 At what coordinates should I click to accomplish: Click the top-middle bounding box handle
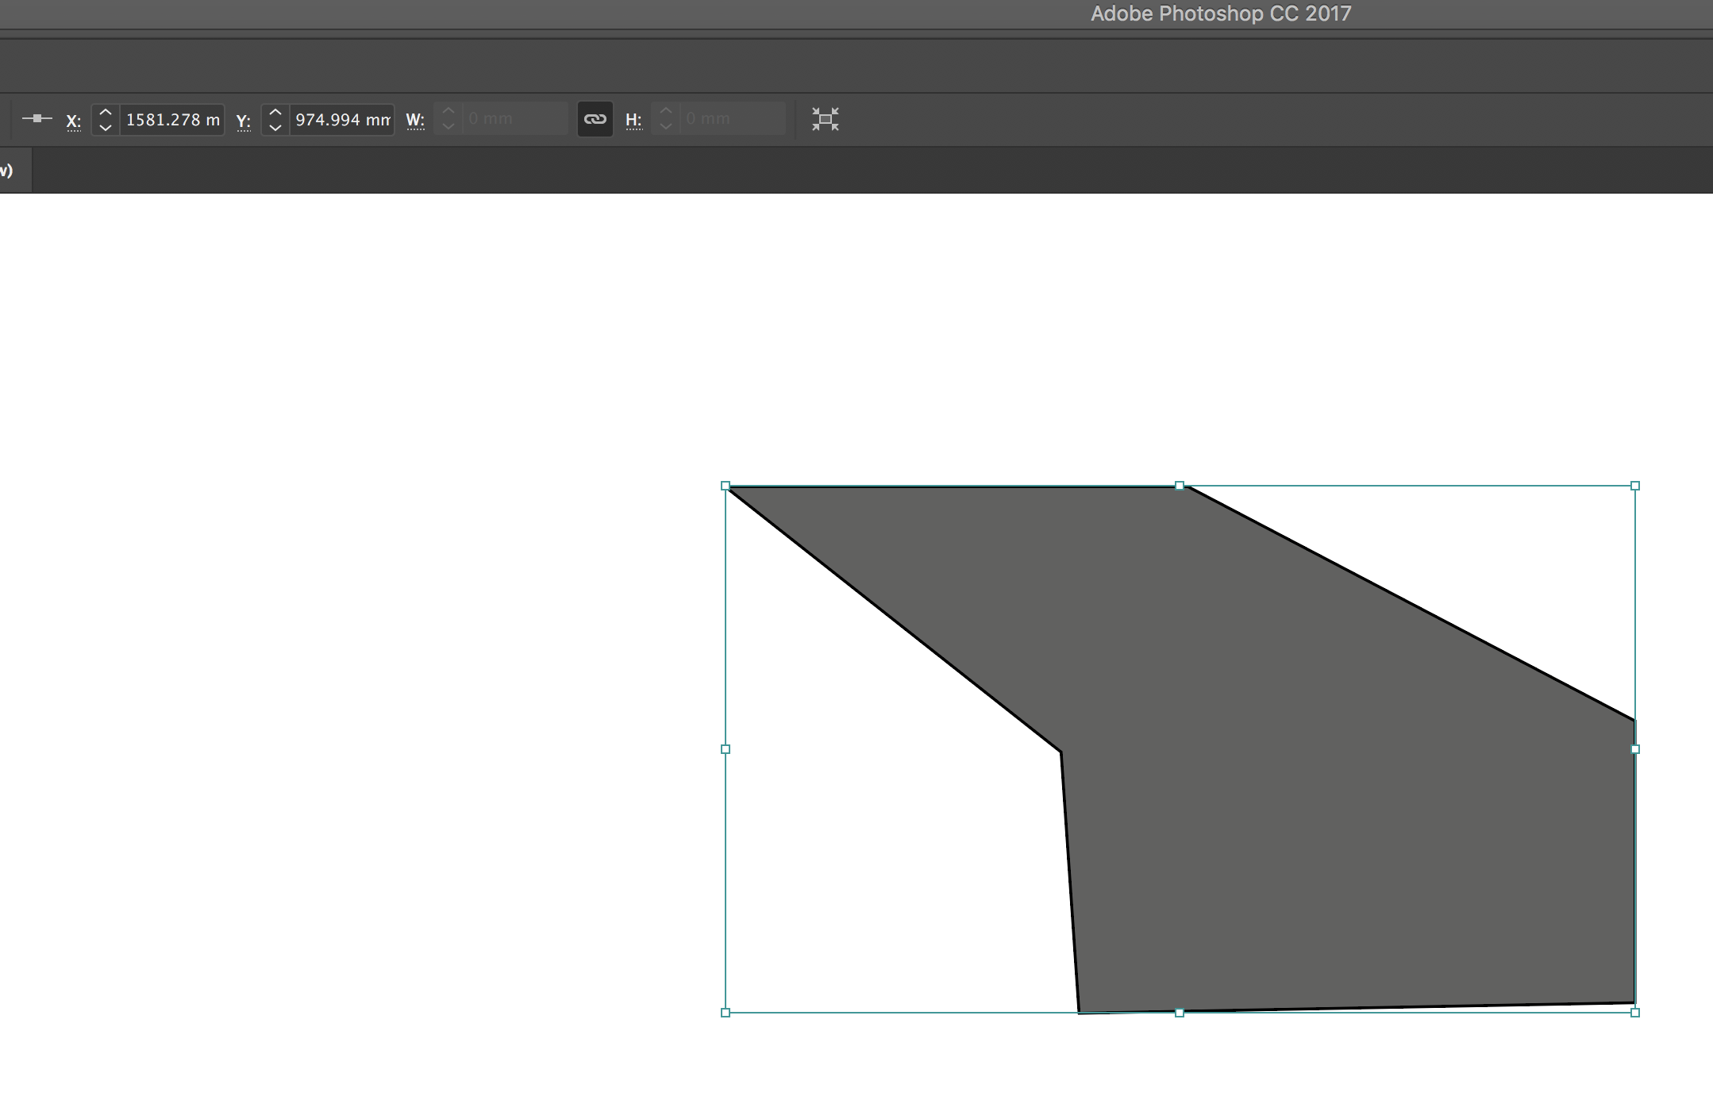click(x=1180, y=486)
